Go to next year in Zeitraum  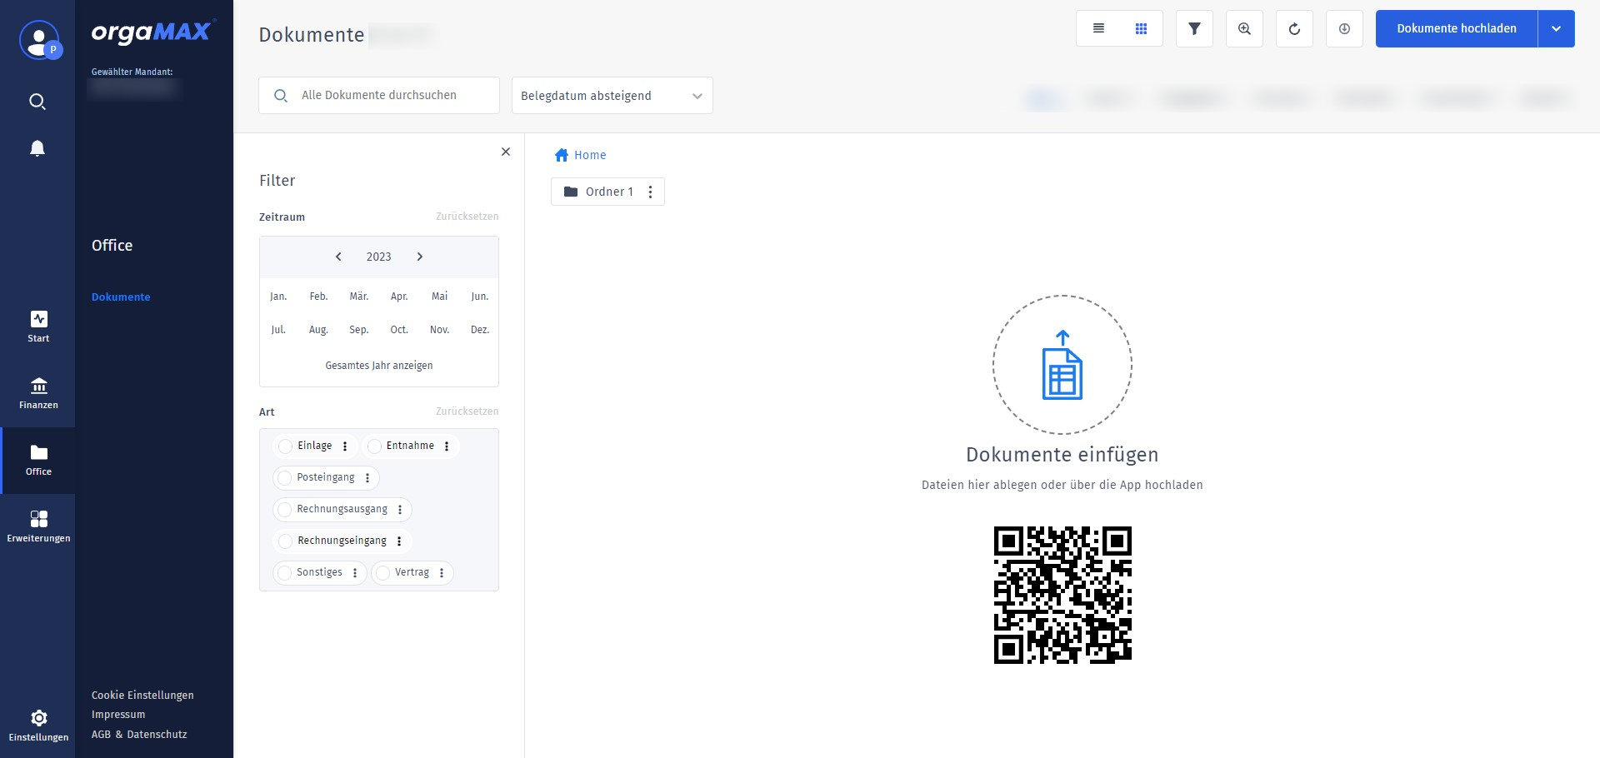(420, 257)
